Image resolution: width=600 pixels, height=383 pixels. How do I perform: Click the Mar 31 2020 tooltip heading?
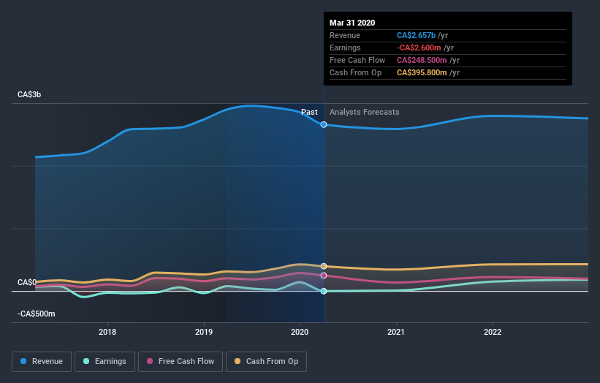[352, 23]
